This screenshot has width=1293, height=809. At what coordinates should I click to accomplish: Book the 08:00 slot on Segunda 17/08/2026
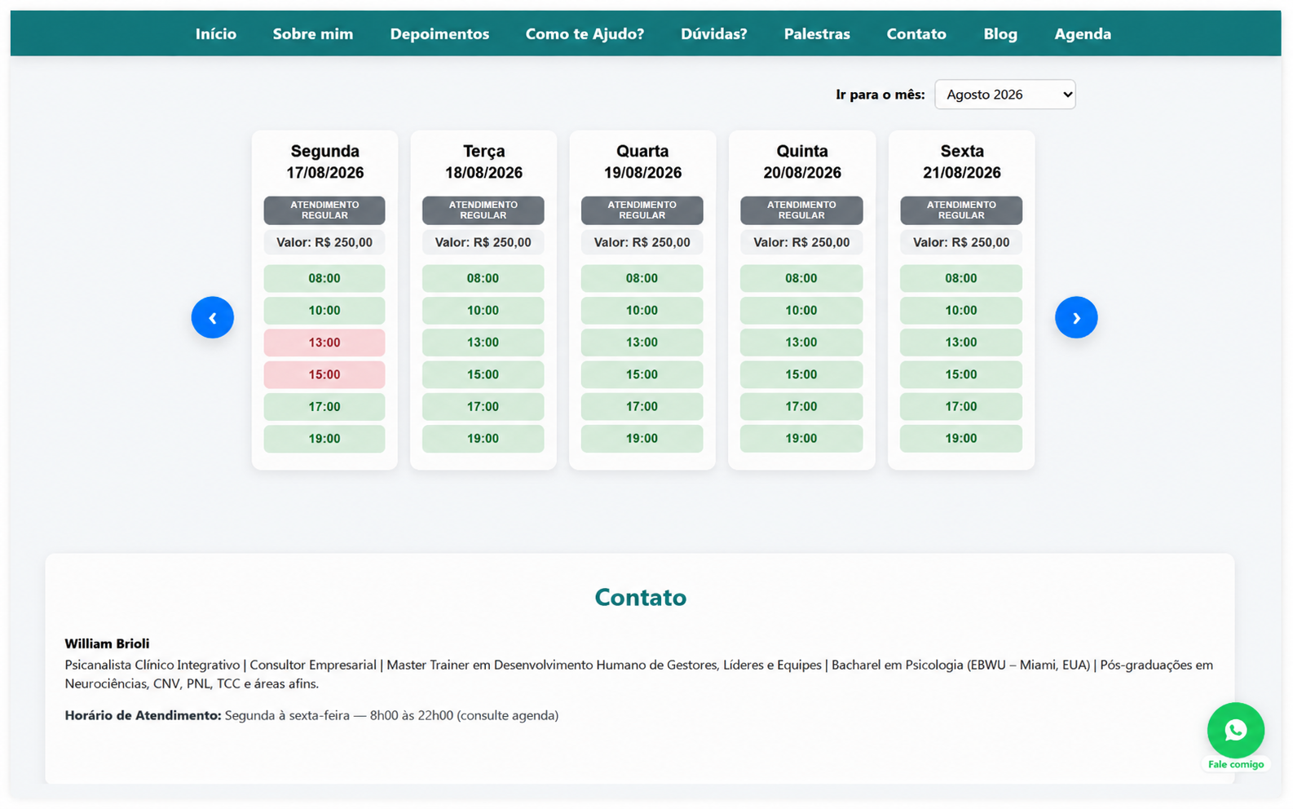(x=324, y=278)
